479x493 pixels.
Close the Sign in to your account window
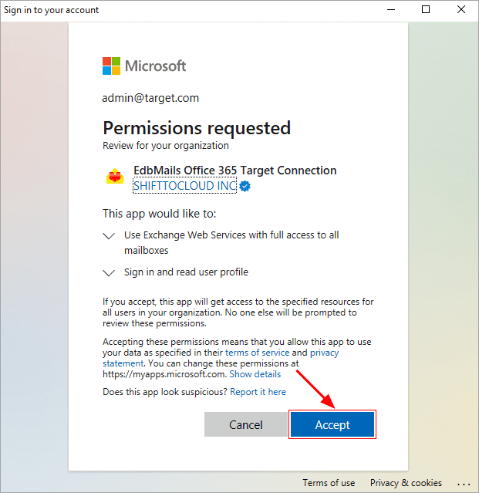click(x=460, y=10)
